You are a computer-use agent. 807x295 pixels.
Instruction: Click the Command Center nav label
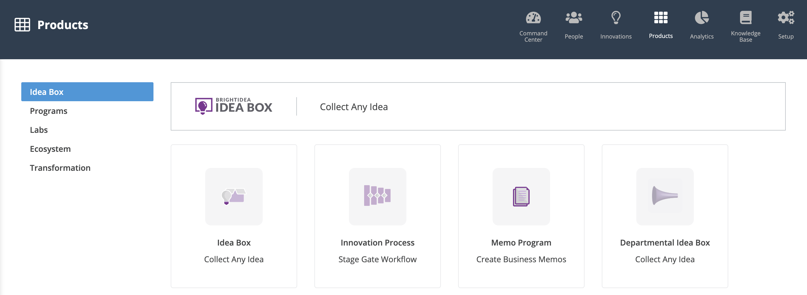(533, 36)
